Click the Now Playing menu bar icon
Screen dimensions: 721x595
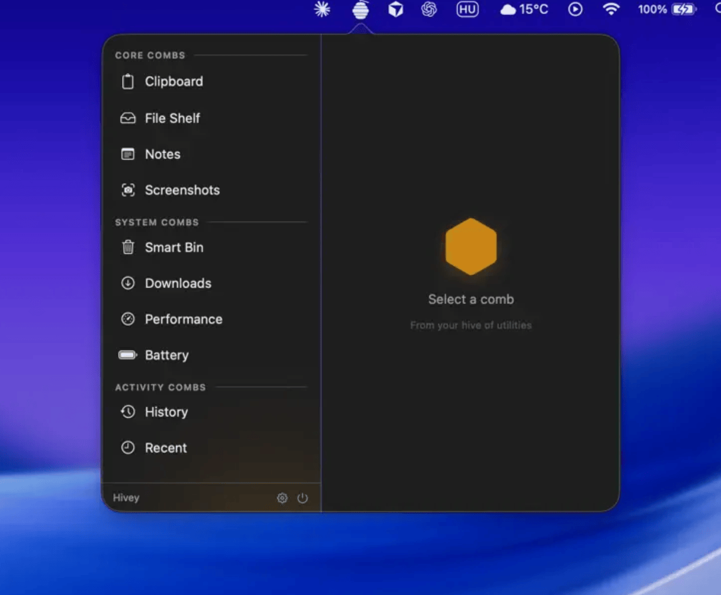(576, 9)
